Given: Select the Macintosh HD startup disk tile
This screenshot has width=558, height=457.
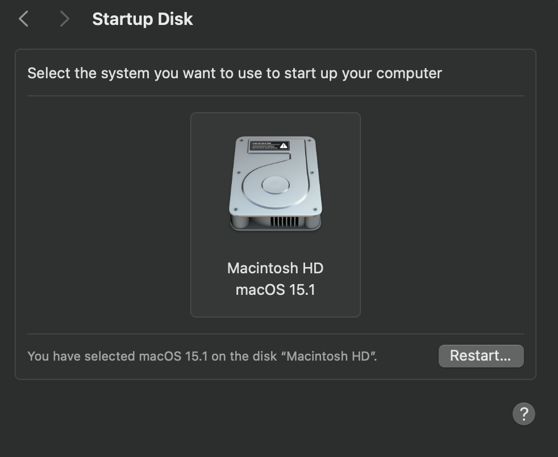Looking at the screenshot, I should tap(276, 215).
